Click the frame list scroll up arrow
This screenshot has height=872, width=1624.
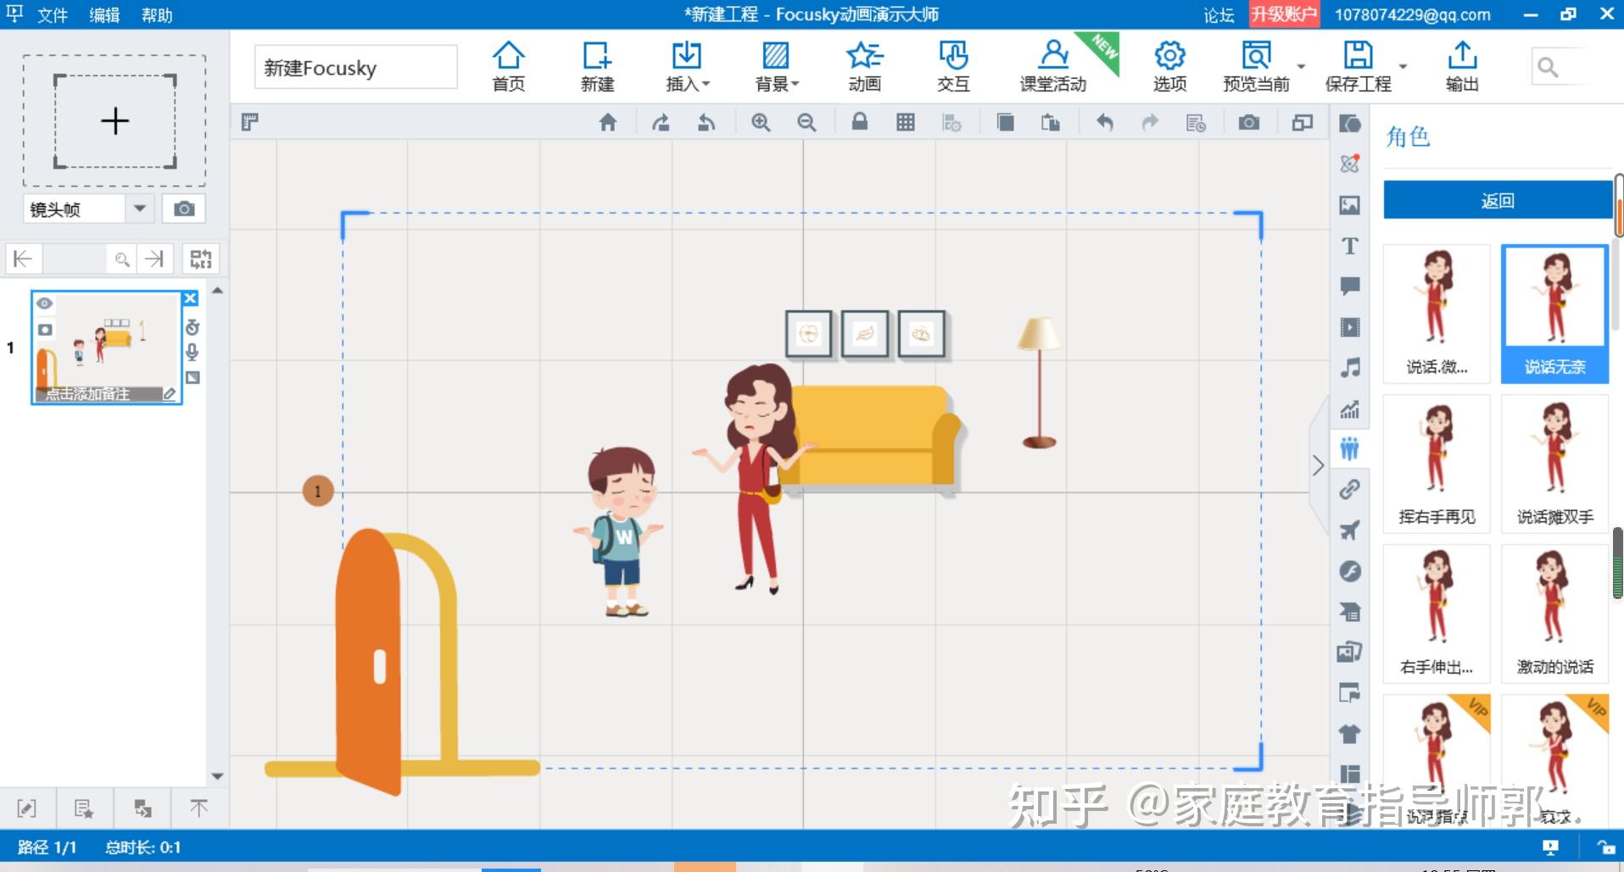point(218,291)
